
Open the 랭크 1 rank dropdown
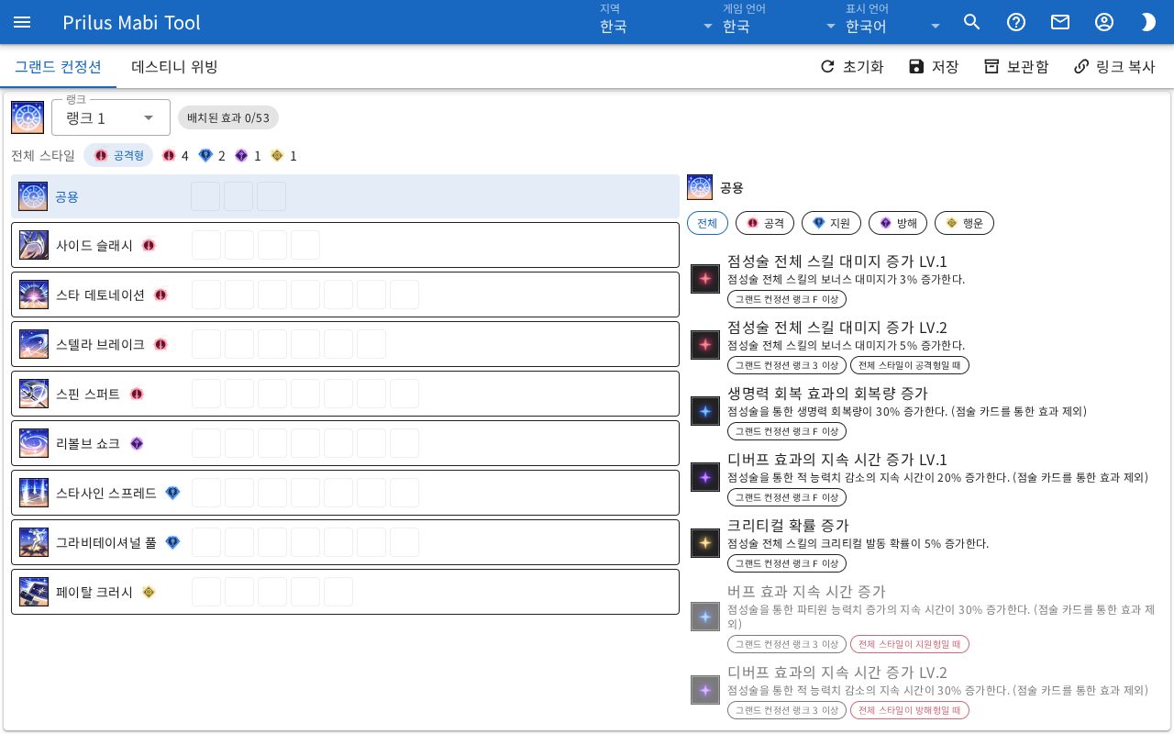coord(111,117)
